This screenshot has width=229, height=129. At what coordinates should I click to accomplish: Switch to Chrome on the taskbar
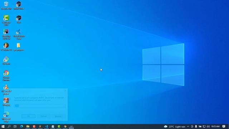[x=65, y=126]
